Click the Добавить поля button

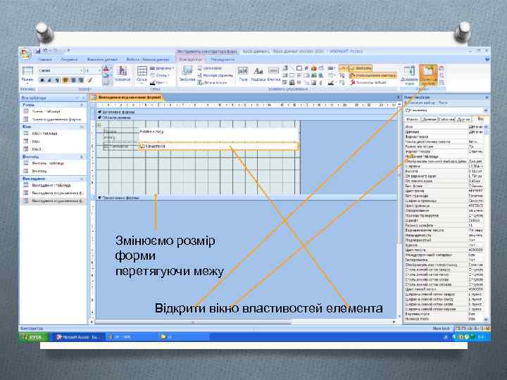tap(409, 75)
